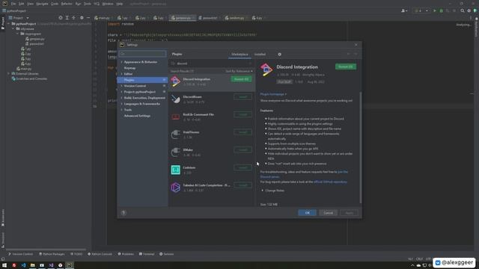Click the plugin description vertical scrollbar
The width and height of the screenshot is (479, 269).
pyautogui.click(x=361, y=147)
